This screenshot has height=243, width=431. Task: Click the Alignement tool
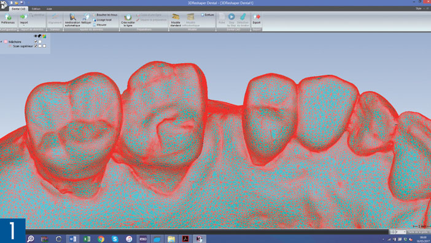coord(55,19)
